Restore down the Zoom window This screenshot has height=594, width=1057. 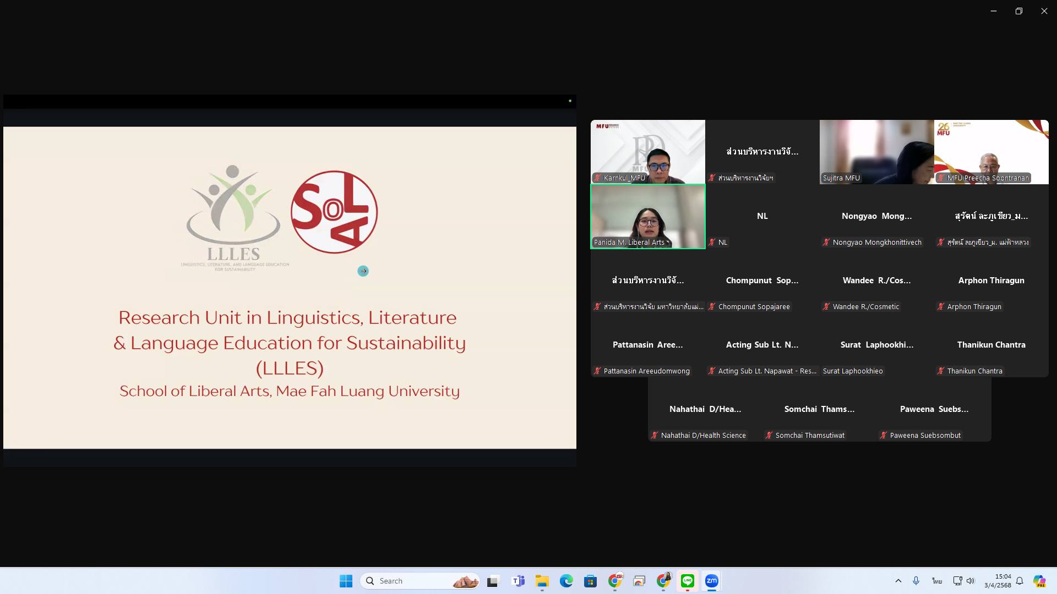[x=1019, y=11]
